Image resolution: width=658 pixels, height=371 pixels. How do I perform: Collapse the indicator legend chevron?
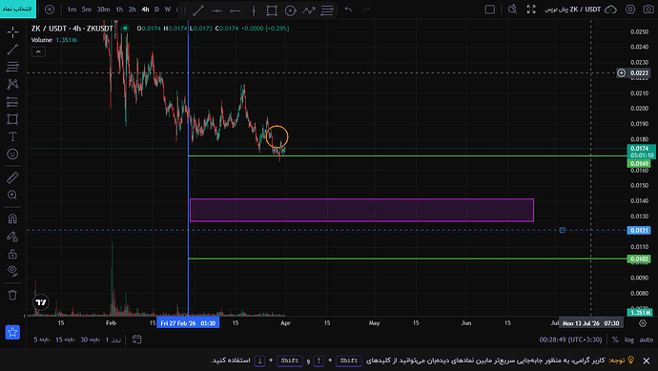[38, 52]
